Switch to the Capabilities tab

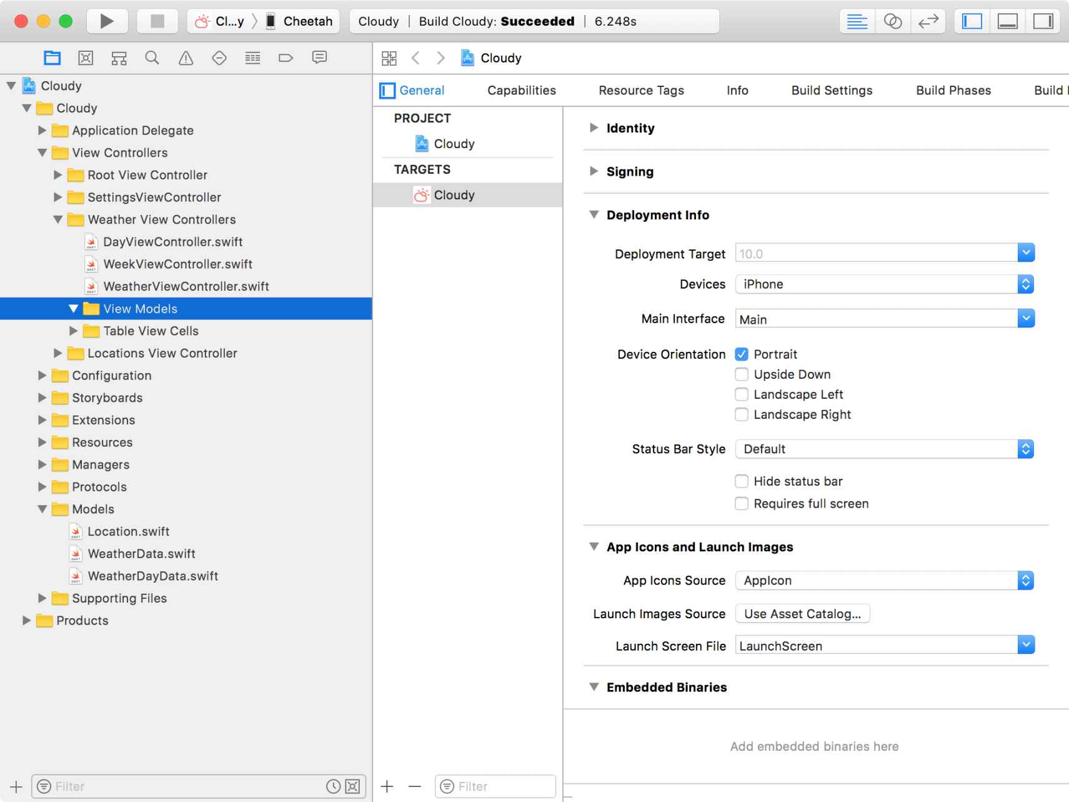522,91
